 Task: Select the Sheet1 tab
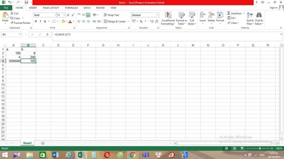tap(27, 143)
